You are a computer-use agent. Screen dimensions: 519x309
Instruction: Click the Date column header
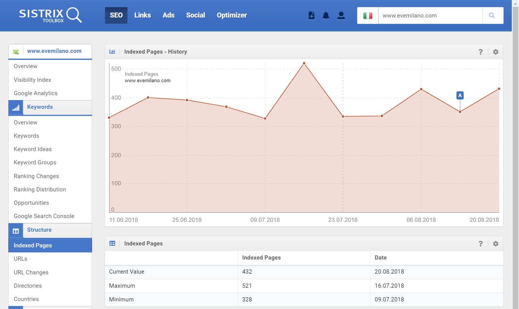(x=381, y=258)
